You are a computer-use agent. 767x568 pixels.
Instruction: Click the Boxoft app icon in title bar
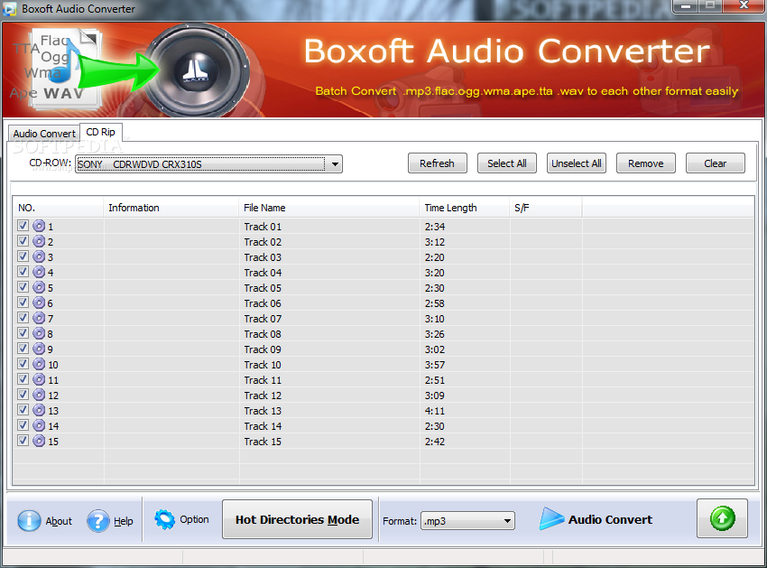pyautogui.click(x=10, y=9)
